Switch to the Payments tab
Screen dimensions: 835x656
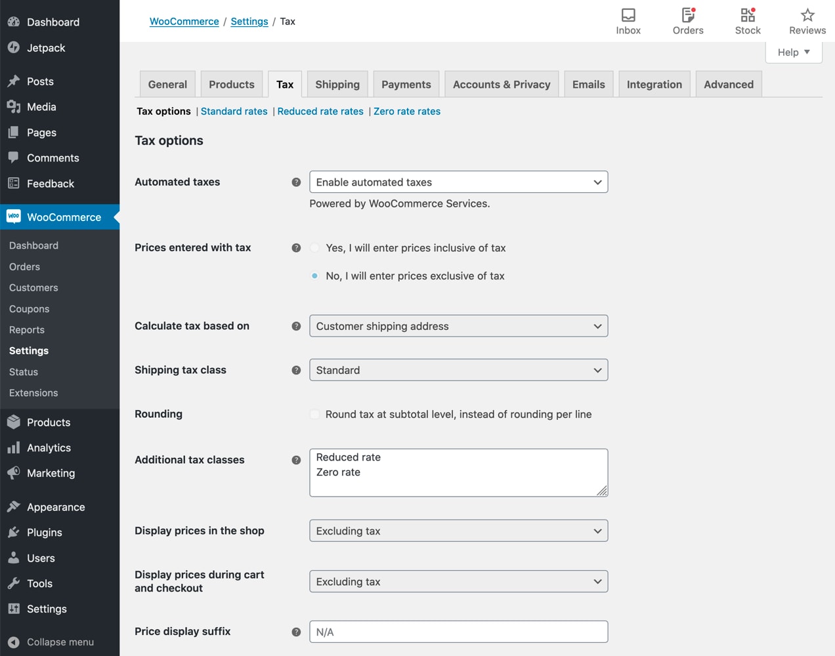click(x=406, y=84)
